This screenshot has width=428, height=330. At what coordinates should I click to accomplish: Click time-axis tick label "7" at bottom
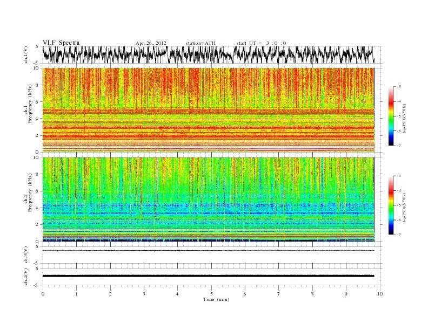(x=279, y=294)
